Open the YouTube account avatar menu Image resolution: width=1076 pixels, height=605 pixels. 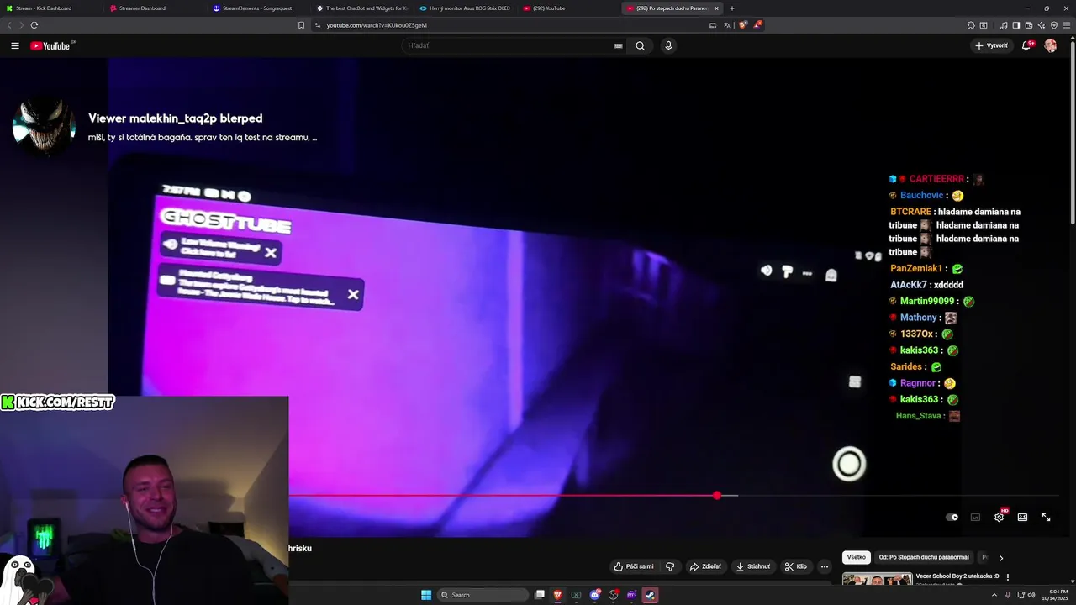pos(1050,45)
